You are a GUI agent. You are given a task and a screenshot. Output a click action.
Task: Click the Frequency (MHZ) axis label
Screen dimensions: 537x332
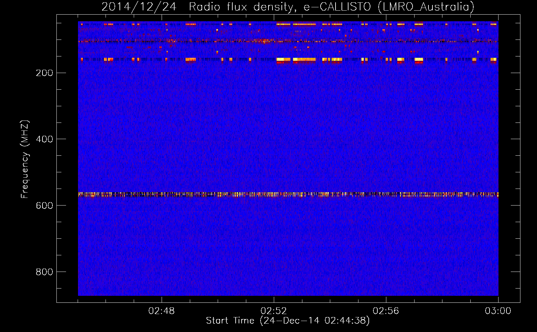coord(25,159)
